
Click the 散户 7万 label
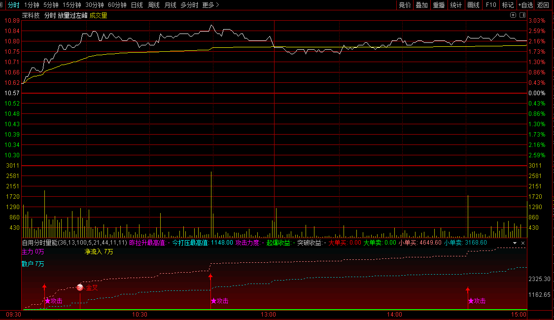[x=33, y=264]
